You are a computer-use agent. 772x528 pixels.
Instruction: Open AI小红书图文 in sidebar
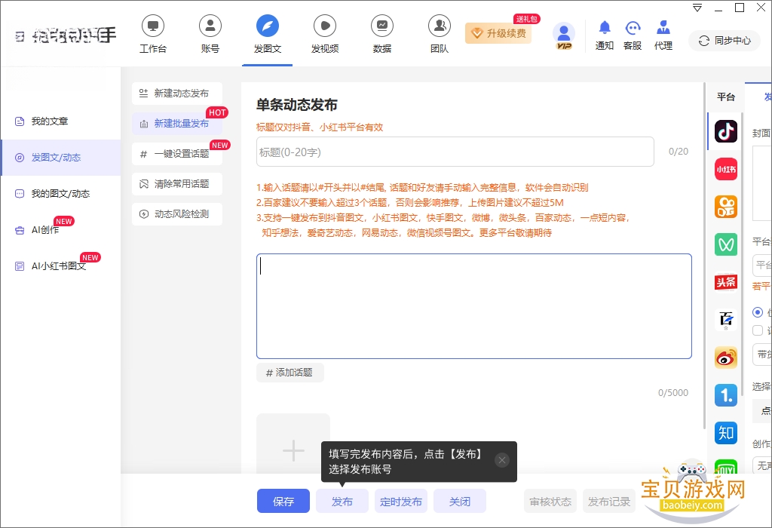click(x=59, y=266)
